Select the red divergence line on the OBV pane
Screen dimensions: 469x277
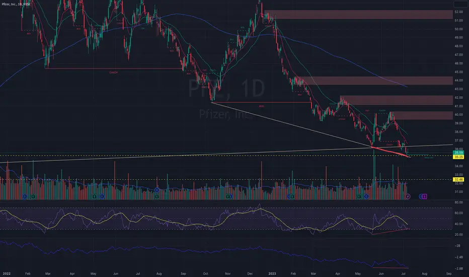[390, 268]
